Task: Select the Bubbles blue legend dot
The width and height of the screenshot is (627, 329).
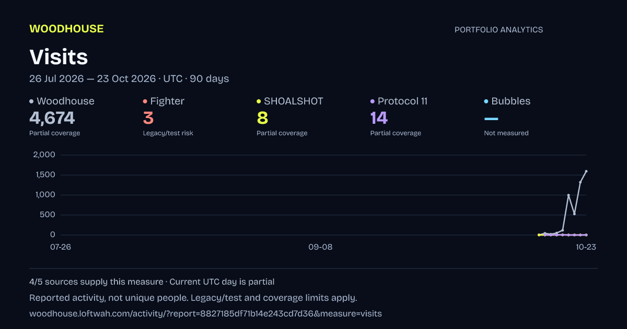Action: tap(486, 101)
